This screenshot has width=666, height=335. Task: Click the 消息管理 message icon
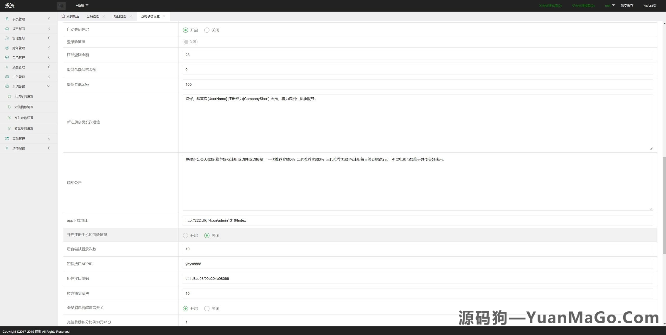[x=7, y=67]
